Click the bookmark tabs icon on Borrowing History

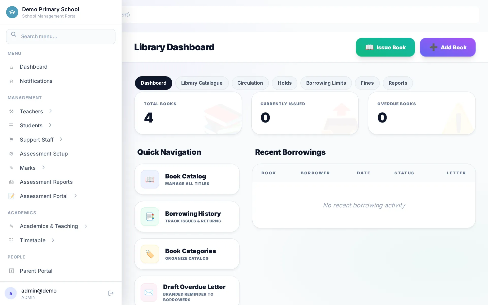pyautogui.click(x=150, y=217)
